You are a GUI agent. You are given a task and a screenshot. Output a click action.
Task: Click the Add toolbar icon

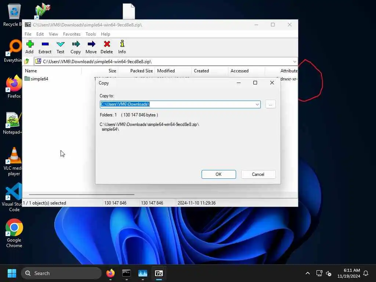tap(30, 44)
